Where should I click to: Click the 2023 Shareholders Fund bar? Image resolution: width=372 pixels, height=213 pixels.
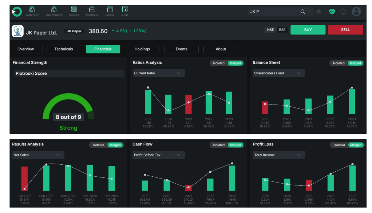352,102
